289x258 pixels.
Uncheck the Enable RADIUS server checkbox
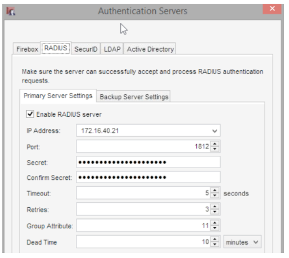[x=31, y=114]
